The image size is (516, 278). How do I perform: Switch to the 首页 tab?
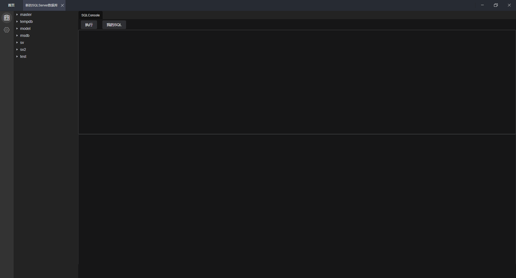point(11,5)
